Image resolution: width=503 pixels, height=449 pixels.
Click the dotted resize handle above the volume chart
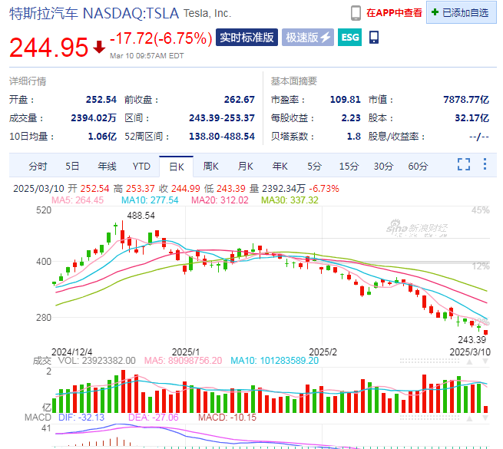pos(429,362)
